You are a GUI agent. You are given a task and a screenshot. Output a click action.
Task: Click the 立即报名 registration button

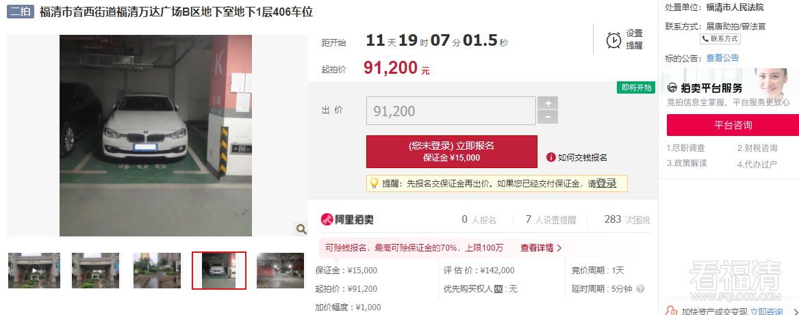click(x=451, y=152)
